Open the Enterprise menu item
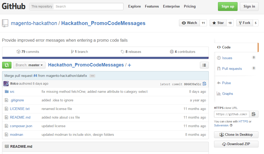264x154 pixels. pyautogui.click(x=171, y=6)
